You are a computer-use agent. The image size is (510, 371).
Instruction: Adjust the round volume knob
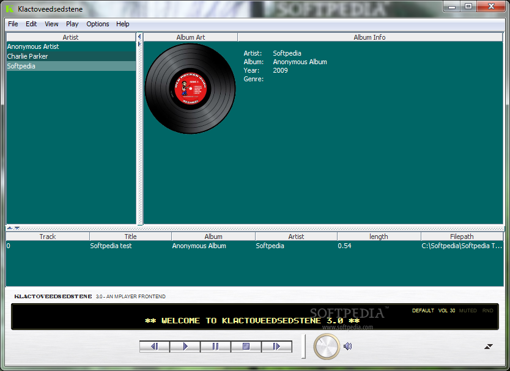coord(327,347)
